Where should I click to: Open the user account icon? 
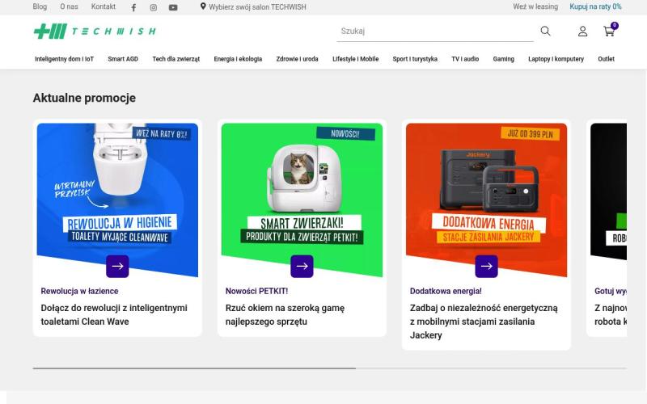(x=582, y=32)
